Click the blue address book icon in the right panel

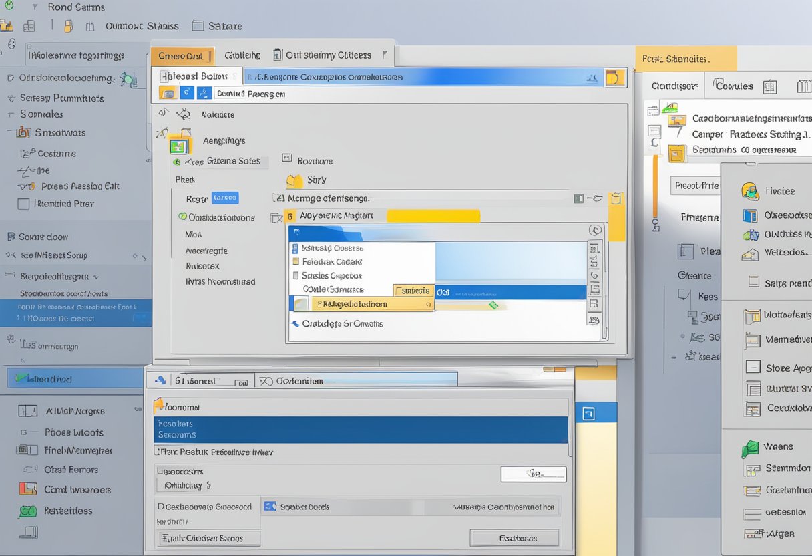click(749, 215)
